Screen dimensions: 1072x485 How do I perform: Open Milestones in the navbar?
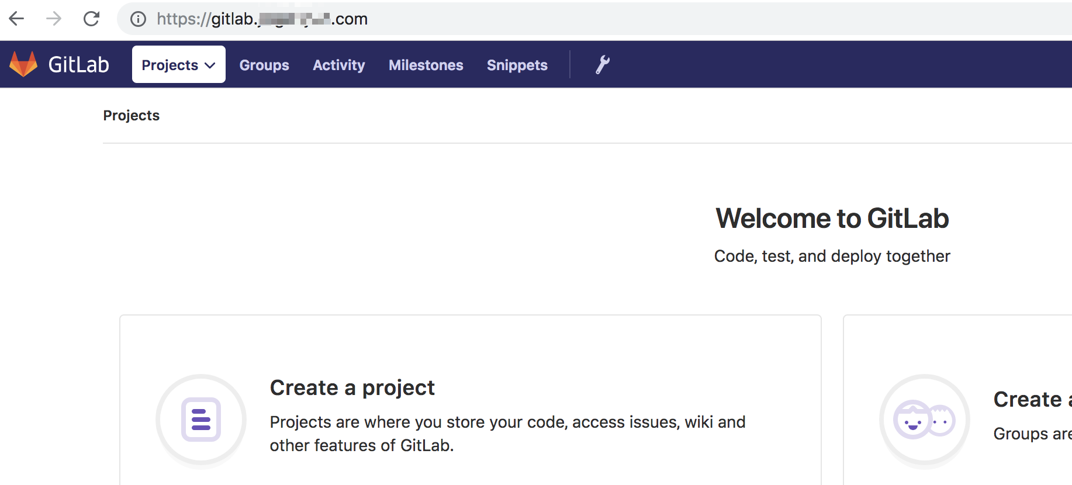426,65
